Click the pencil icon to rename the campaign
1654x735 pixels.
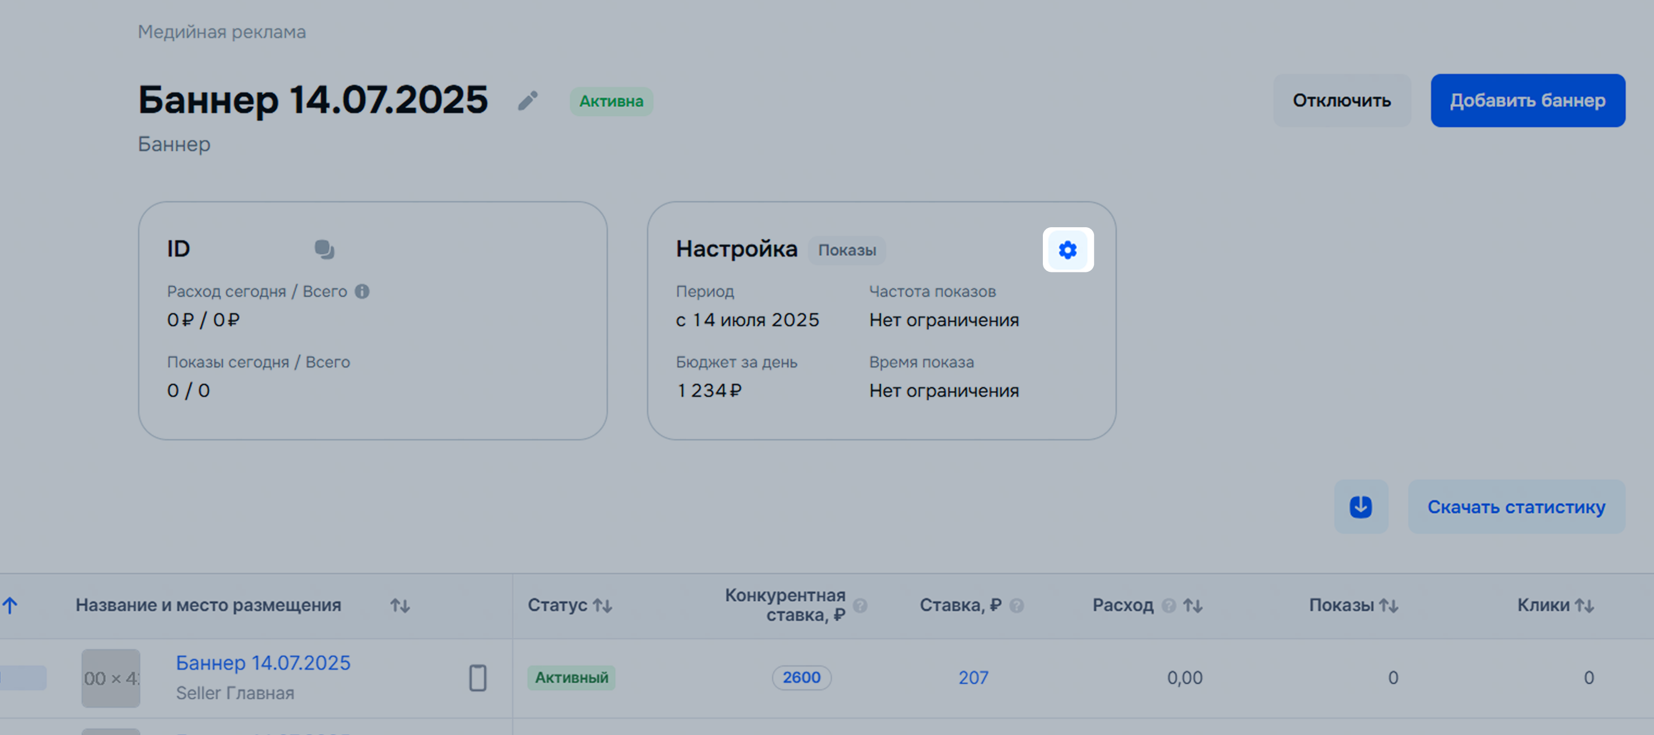click(x=528, y=101)
